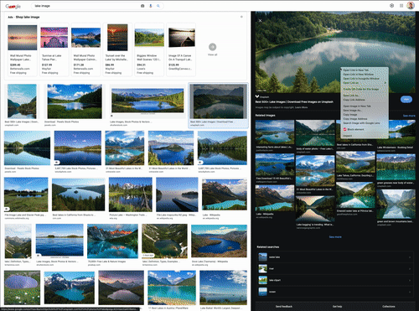Expand the ocean related search arrow
This screenshot has height=311, width=419.
pyautogui.click(x=411, y=292)
